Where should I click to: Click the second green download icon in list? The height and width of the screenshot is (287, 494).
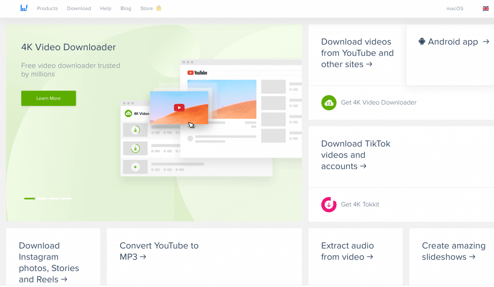136,148
